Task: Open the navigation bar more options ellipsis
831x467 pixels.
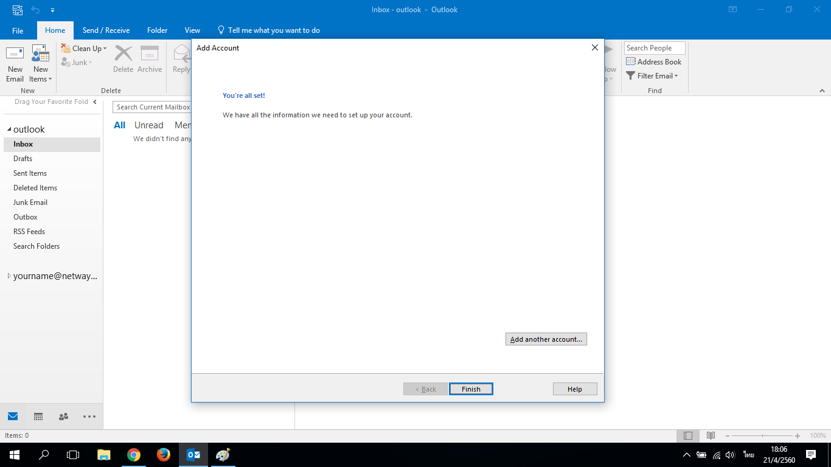Action: [x=89, y=417]
